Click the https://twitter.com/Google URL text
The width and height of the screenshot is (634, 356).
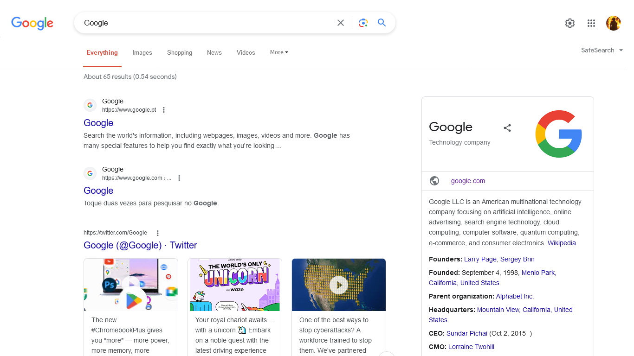(115, 233)
